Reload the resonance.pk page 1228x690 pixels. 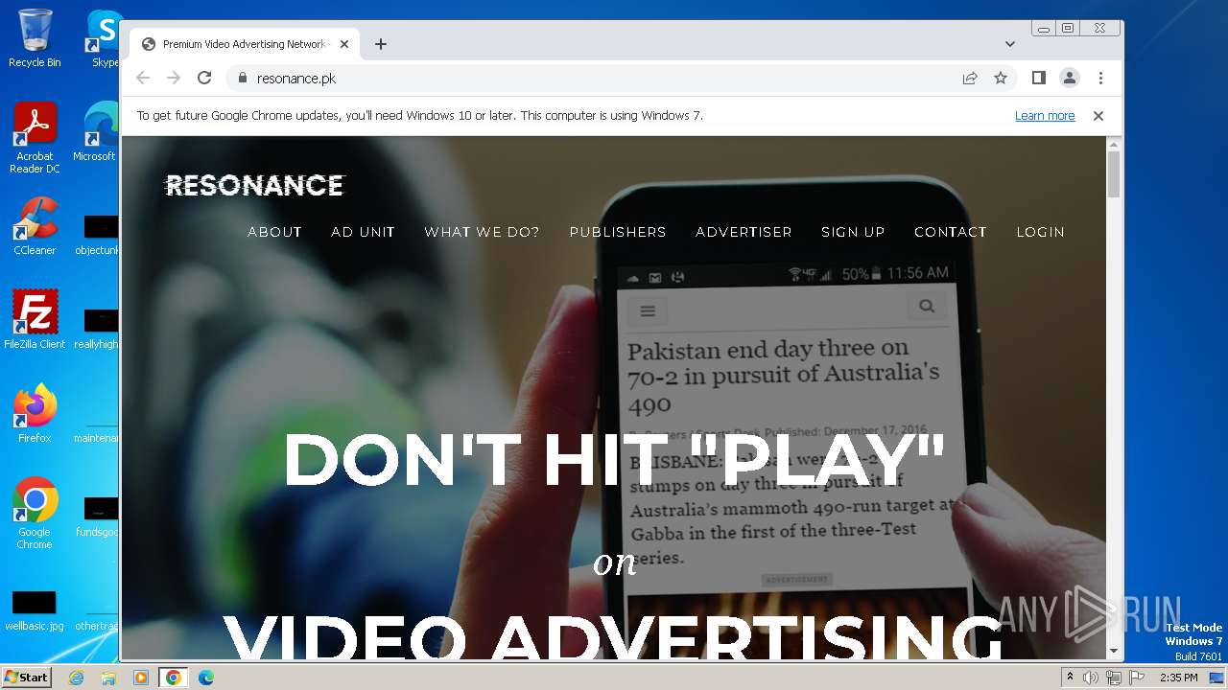pyautogui.click(x=204, y=78)
